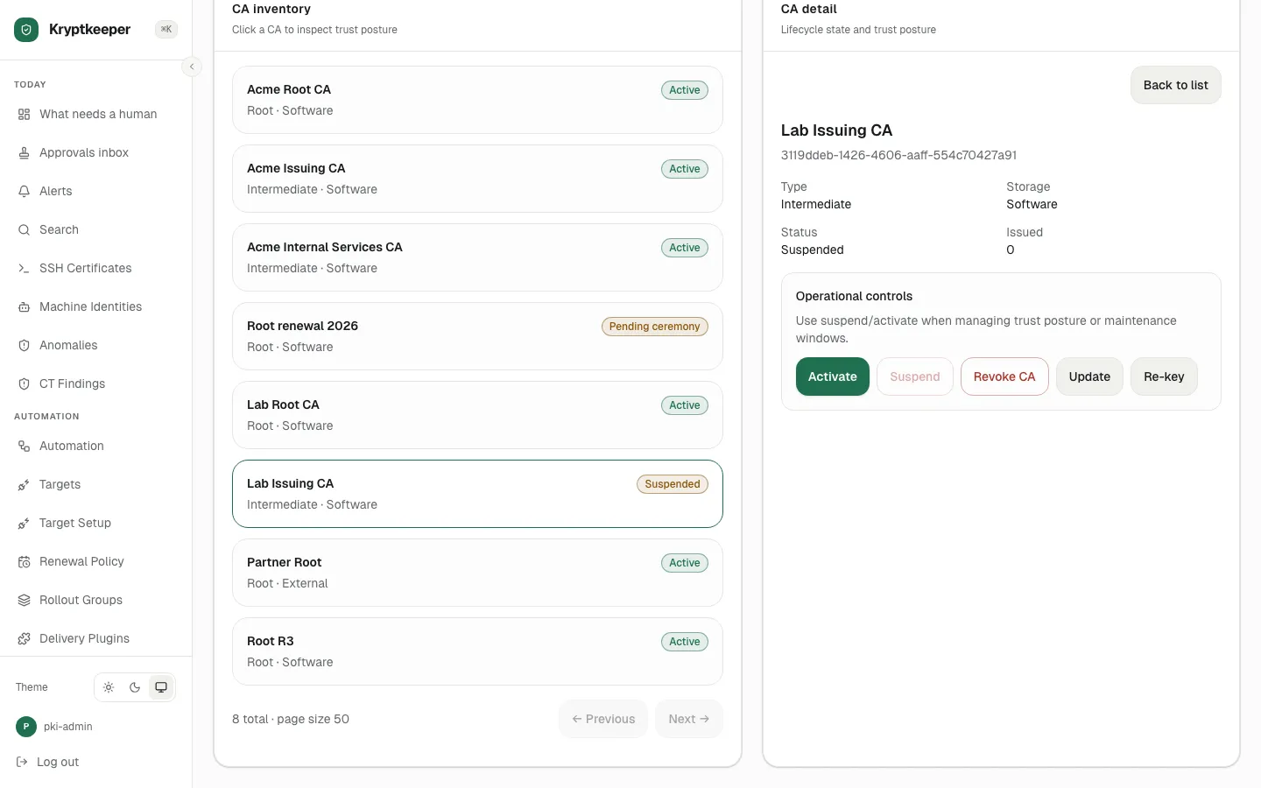Viewport: 1261px width, 788px height.
Task: Click the Rollout Groups layers icon
Action: [24, 601]
